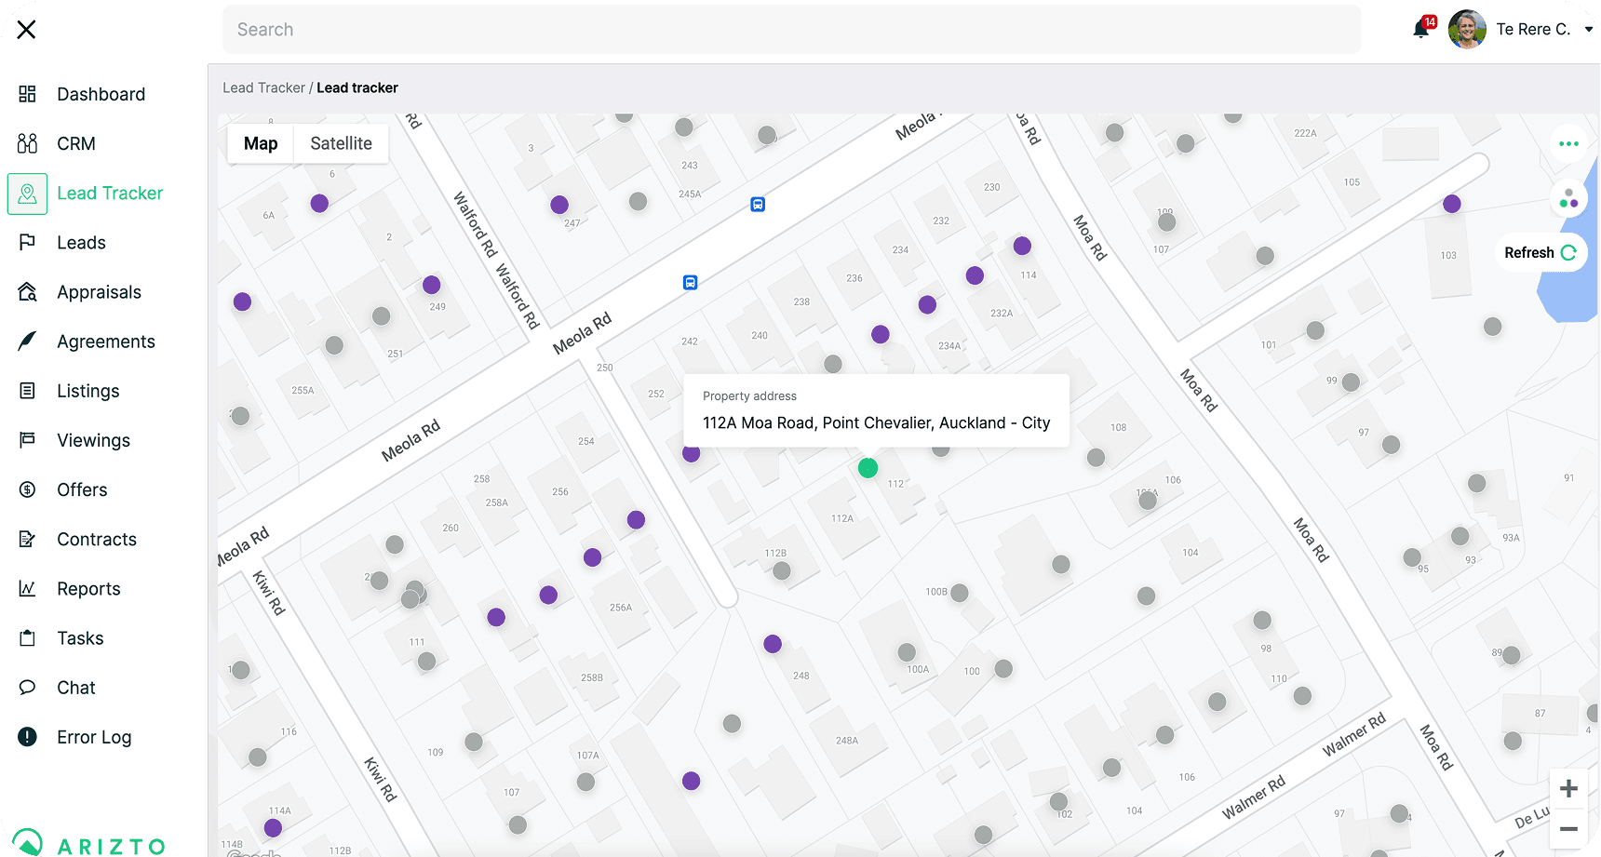Close the sidebar with X icon
The height and width of the screenshot is (857, 1601).
tap(27, 30)
